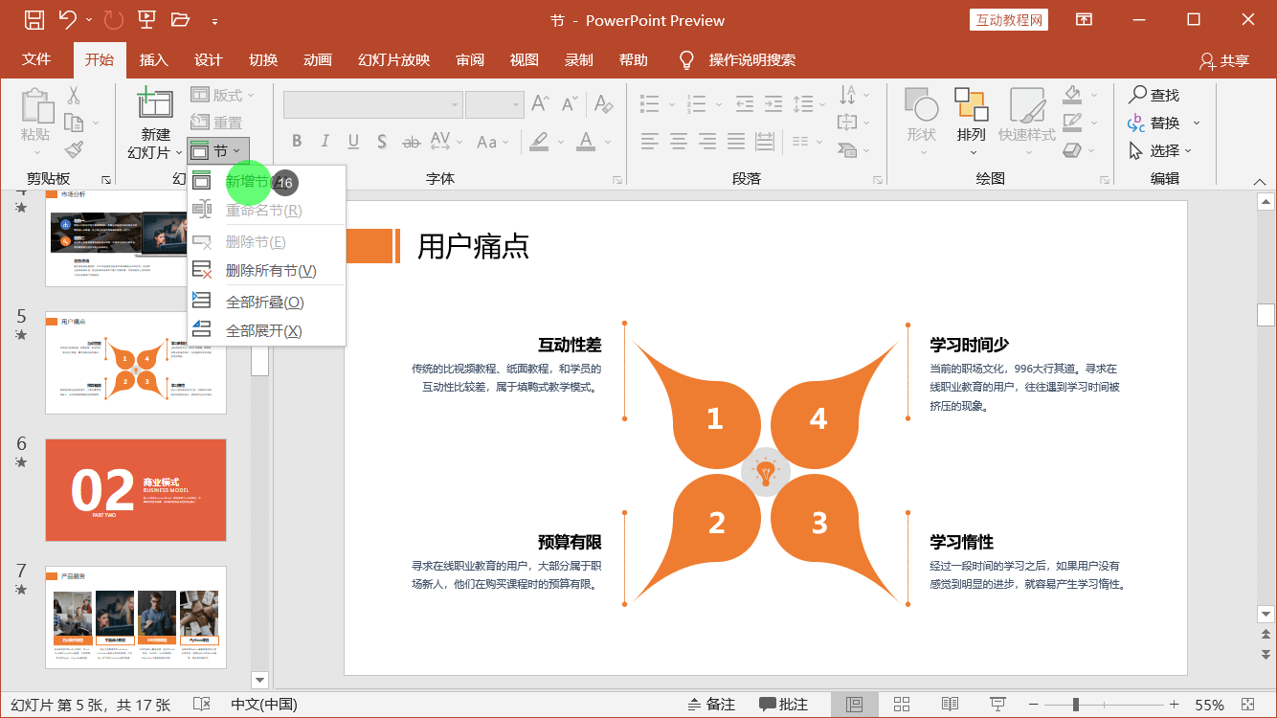Image resolution: width=1277 pixels, height=718 pixels.
Task: Click the clipboard (剪贴板) dialog launcher
Action: tap(106, 179)
